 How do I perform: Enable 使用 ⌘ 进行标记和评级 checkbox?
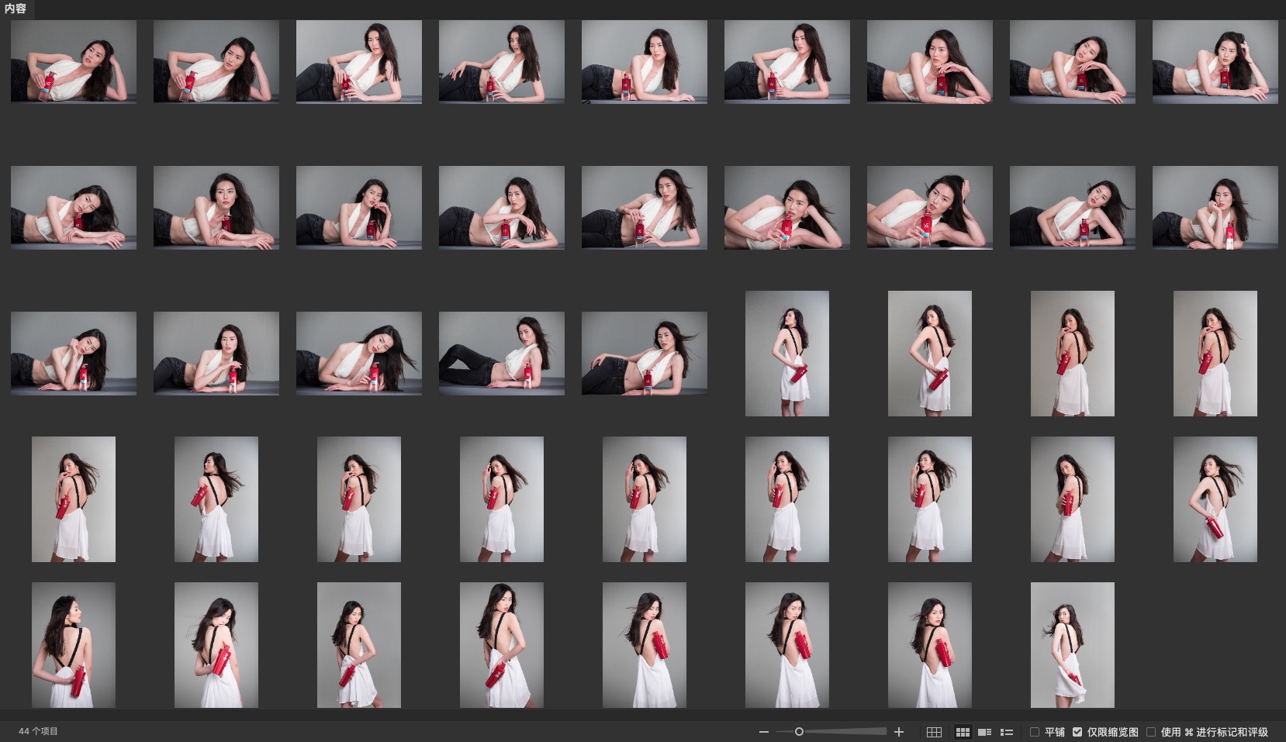(1151, 732)
